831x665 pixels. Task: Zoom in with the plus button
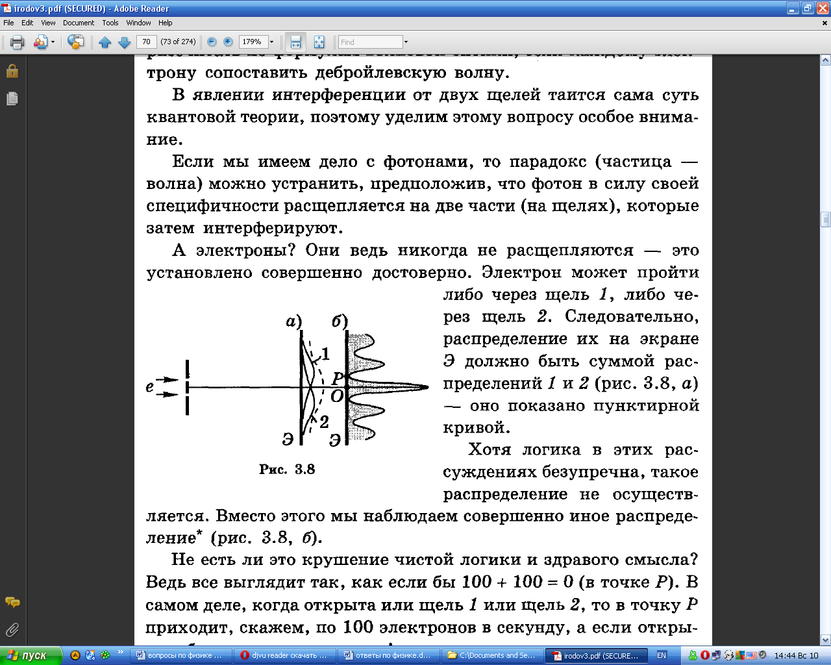click(228, 42)
